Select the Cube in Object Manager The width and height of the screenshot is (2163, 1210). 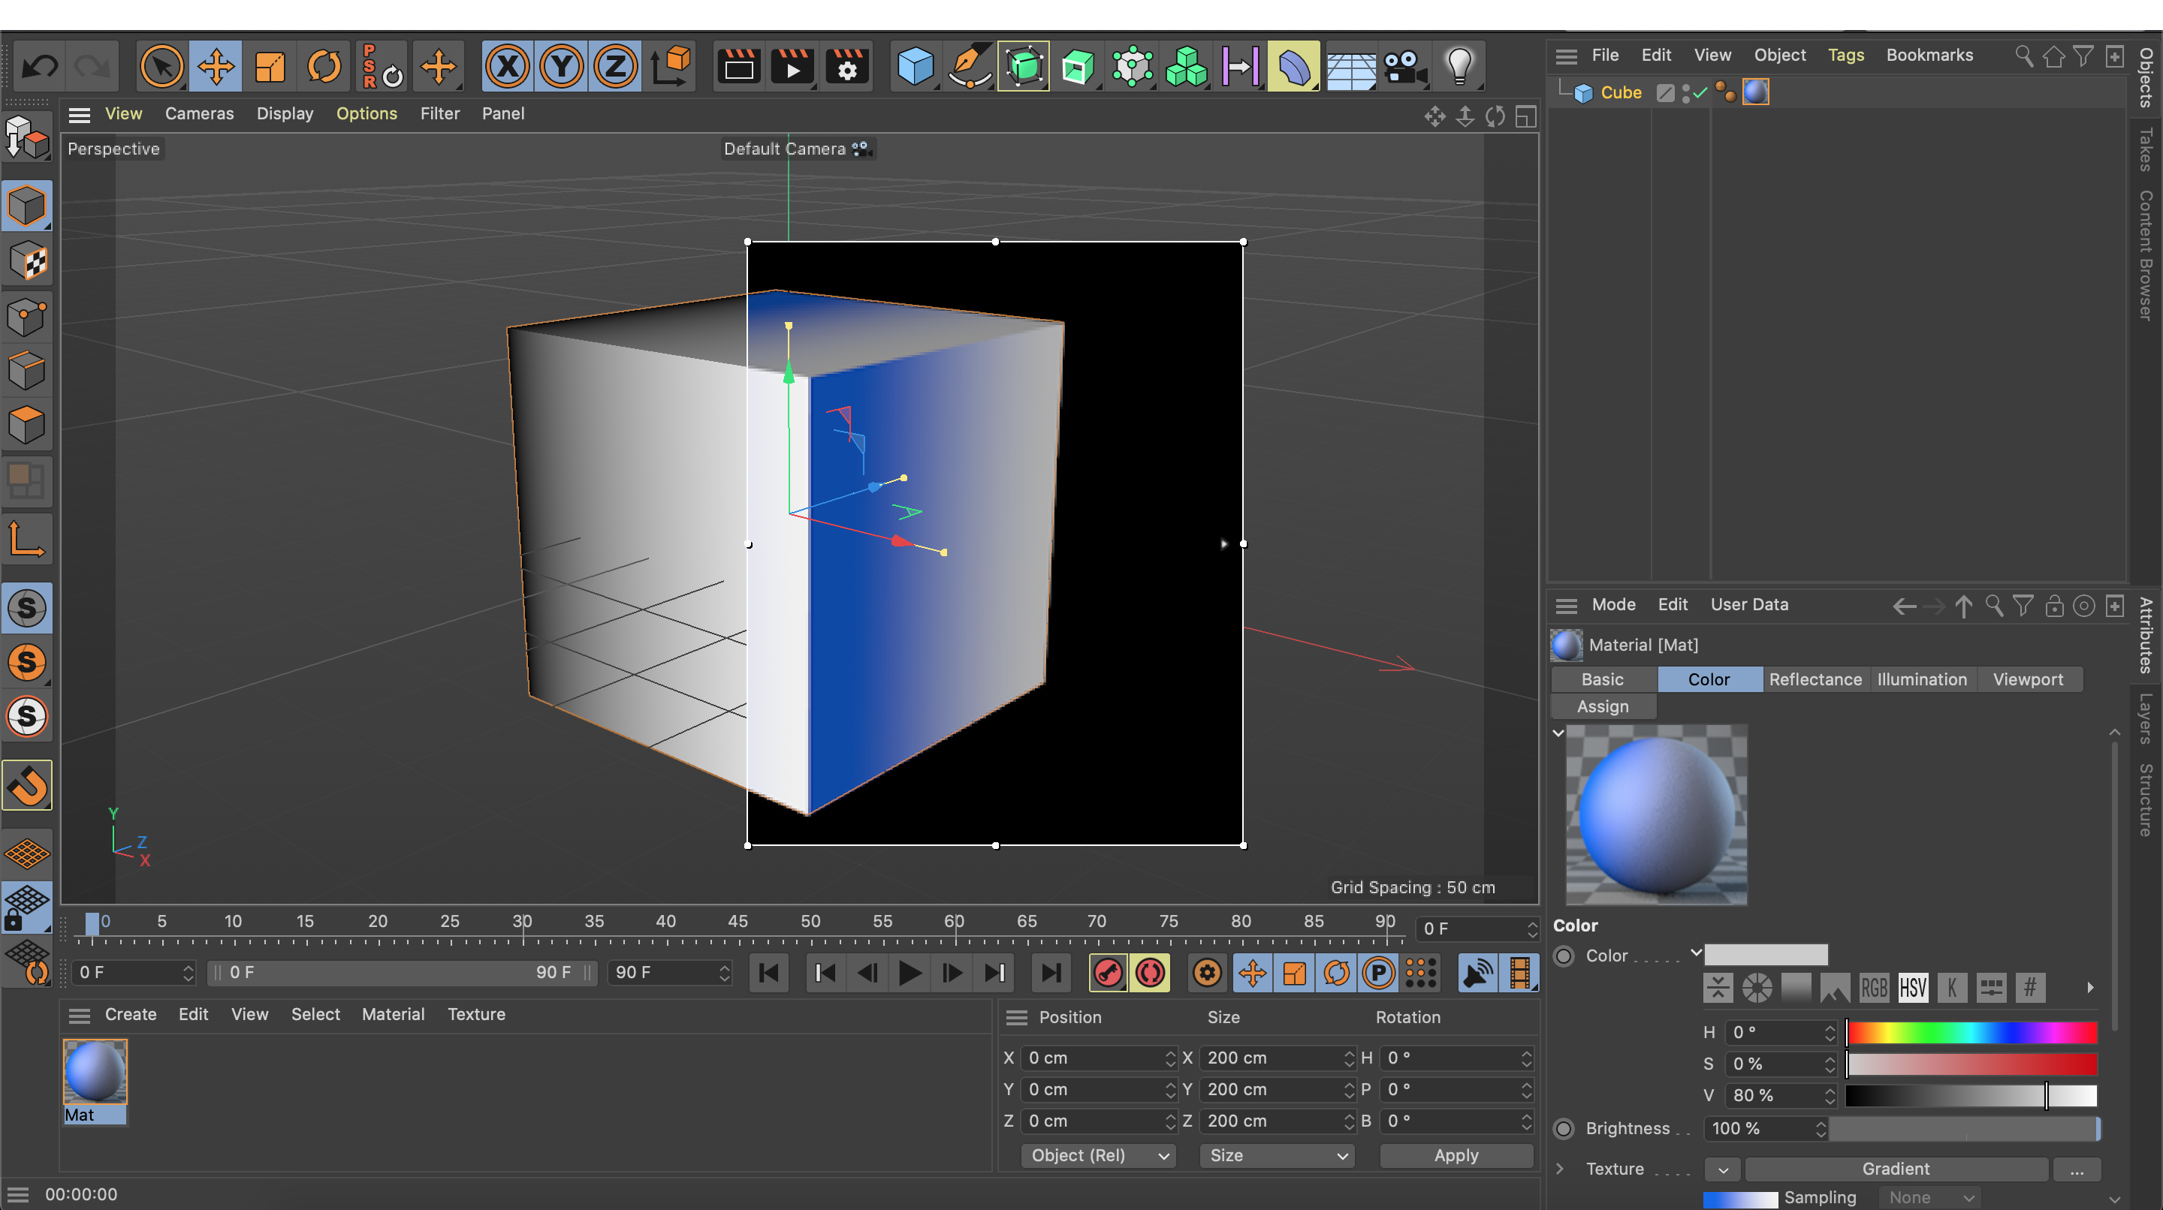1621,92
